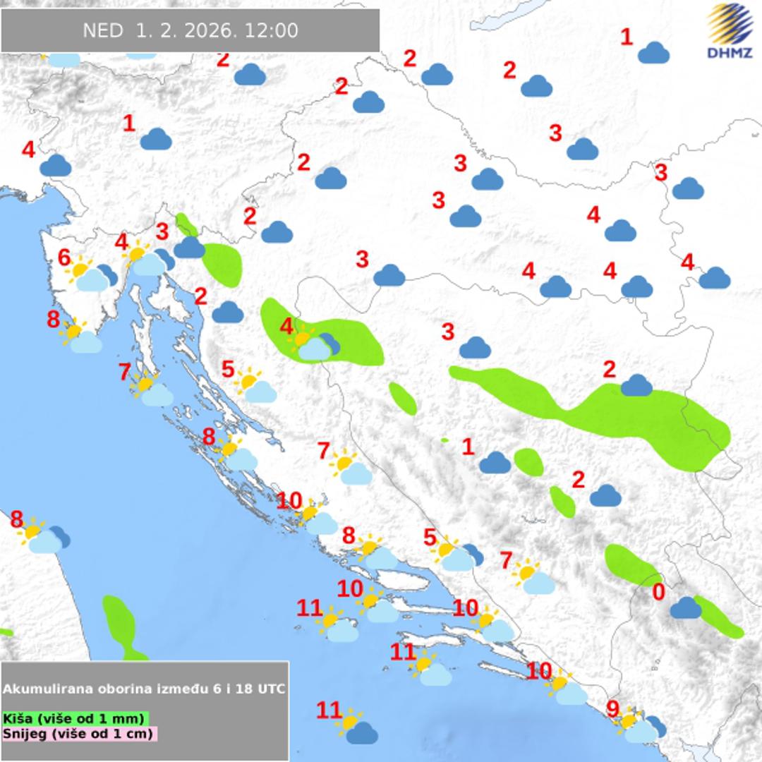This screenshot has width=762, height=762.
Task: Click the pink Snijeg legend swatch
Action: [x=79, y=734]
